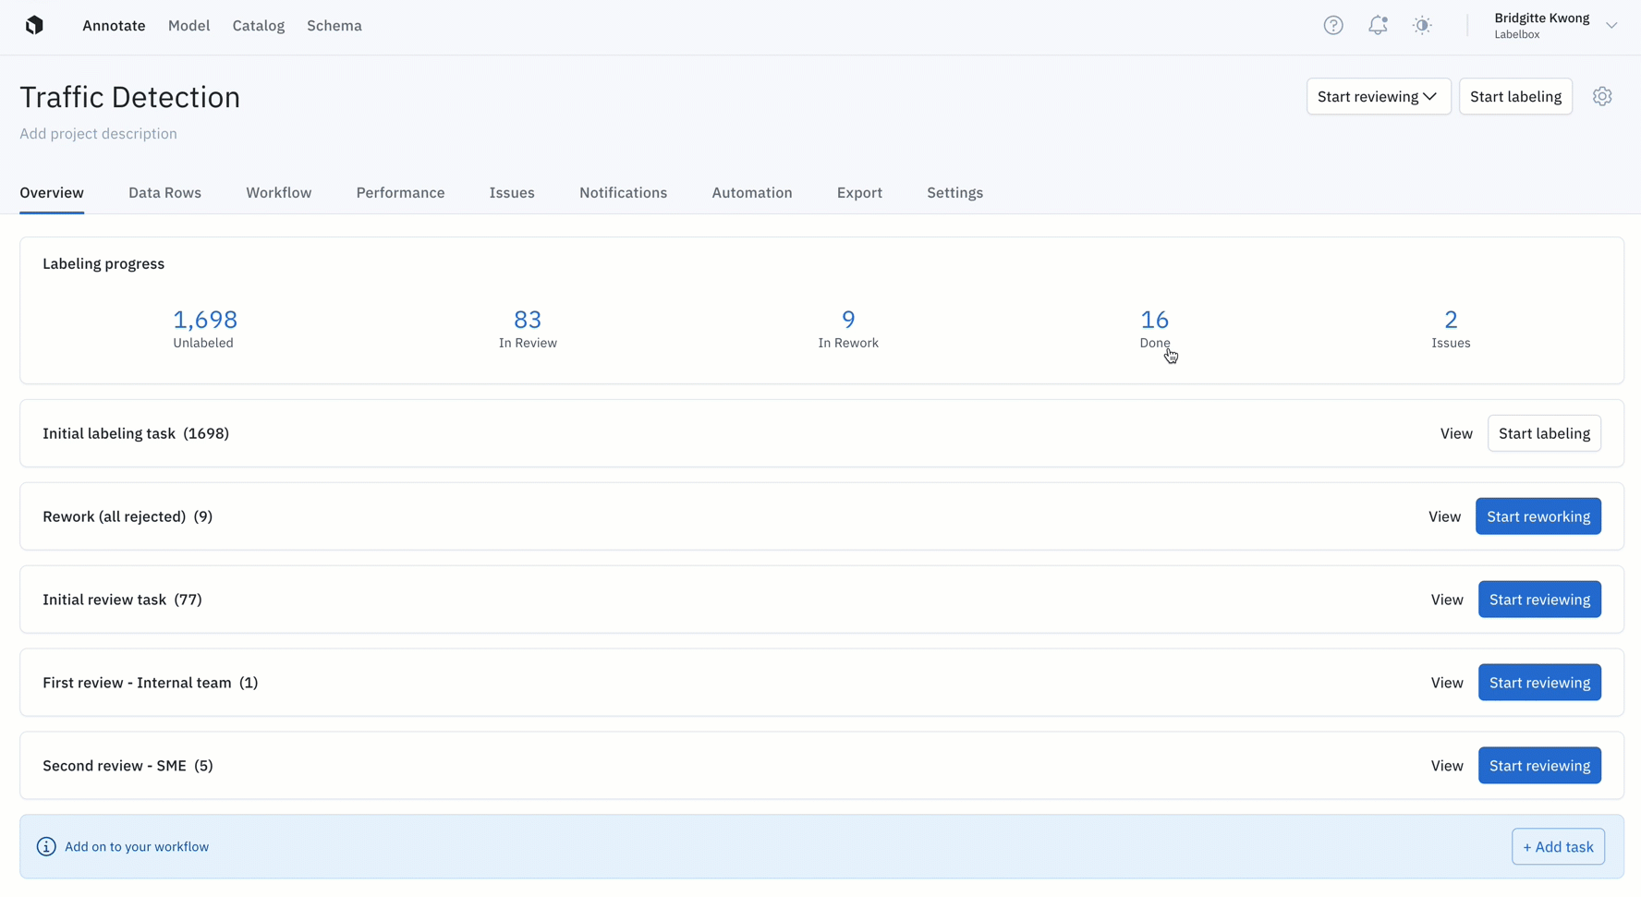Screen dimensions: 1641x897
Task: Click the Traffic Detection project title
Action: tap(130, 97)
